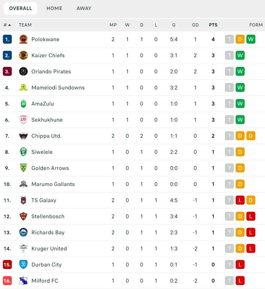Click Polokwane's green W form badge
The width and height of the screenshot is (265, 289).
click(x=251, y=39)
